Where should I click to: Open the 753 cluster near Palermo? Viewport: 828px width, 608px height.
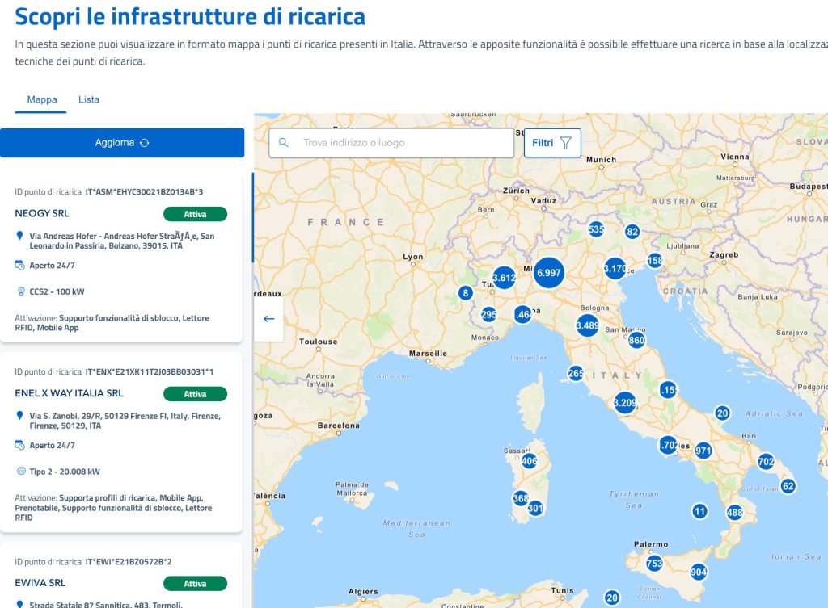pyautogui.click(x=654, y=564)
